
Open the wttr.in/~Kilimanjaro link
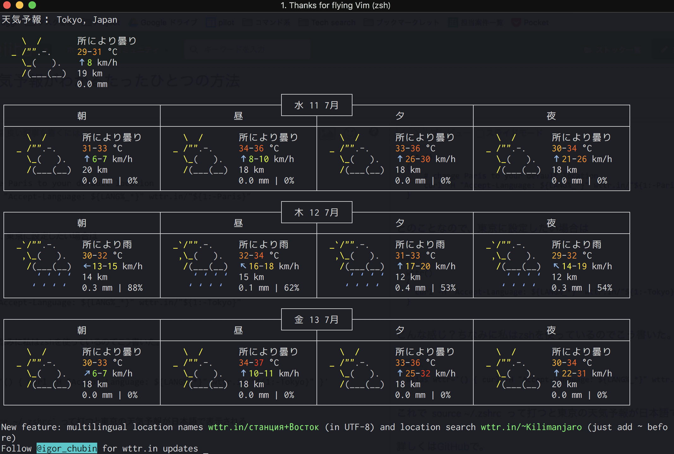click(531, 427)
